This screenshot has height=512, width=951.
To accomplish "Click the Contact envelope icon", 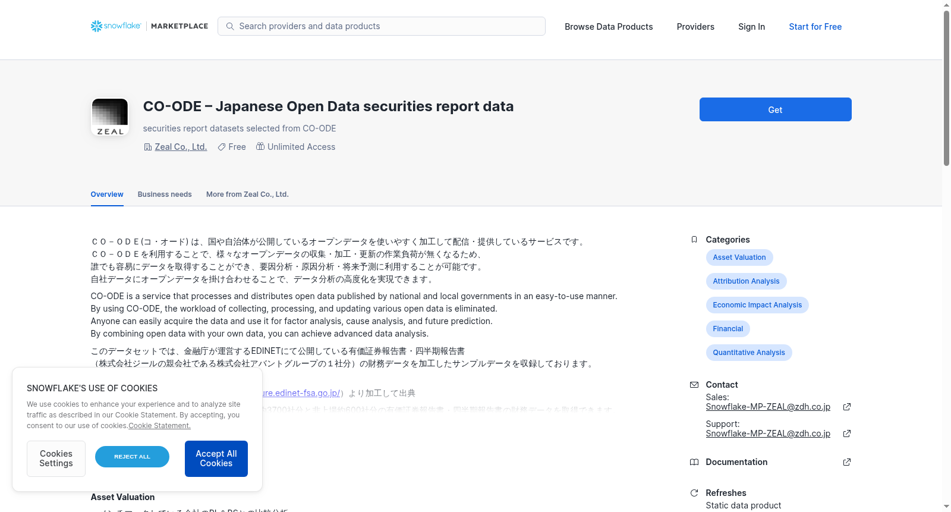I will [x=694, y=385].
